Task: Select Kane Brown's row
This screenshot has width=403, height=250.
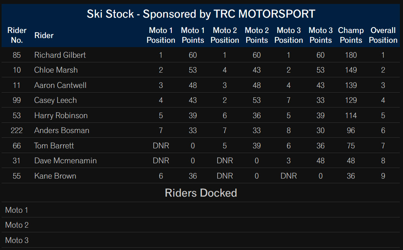Action: coord(201,176)
